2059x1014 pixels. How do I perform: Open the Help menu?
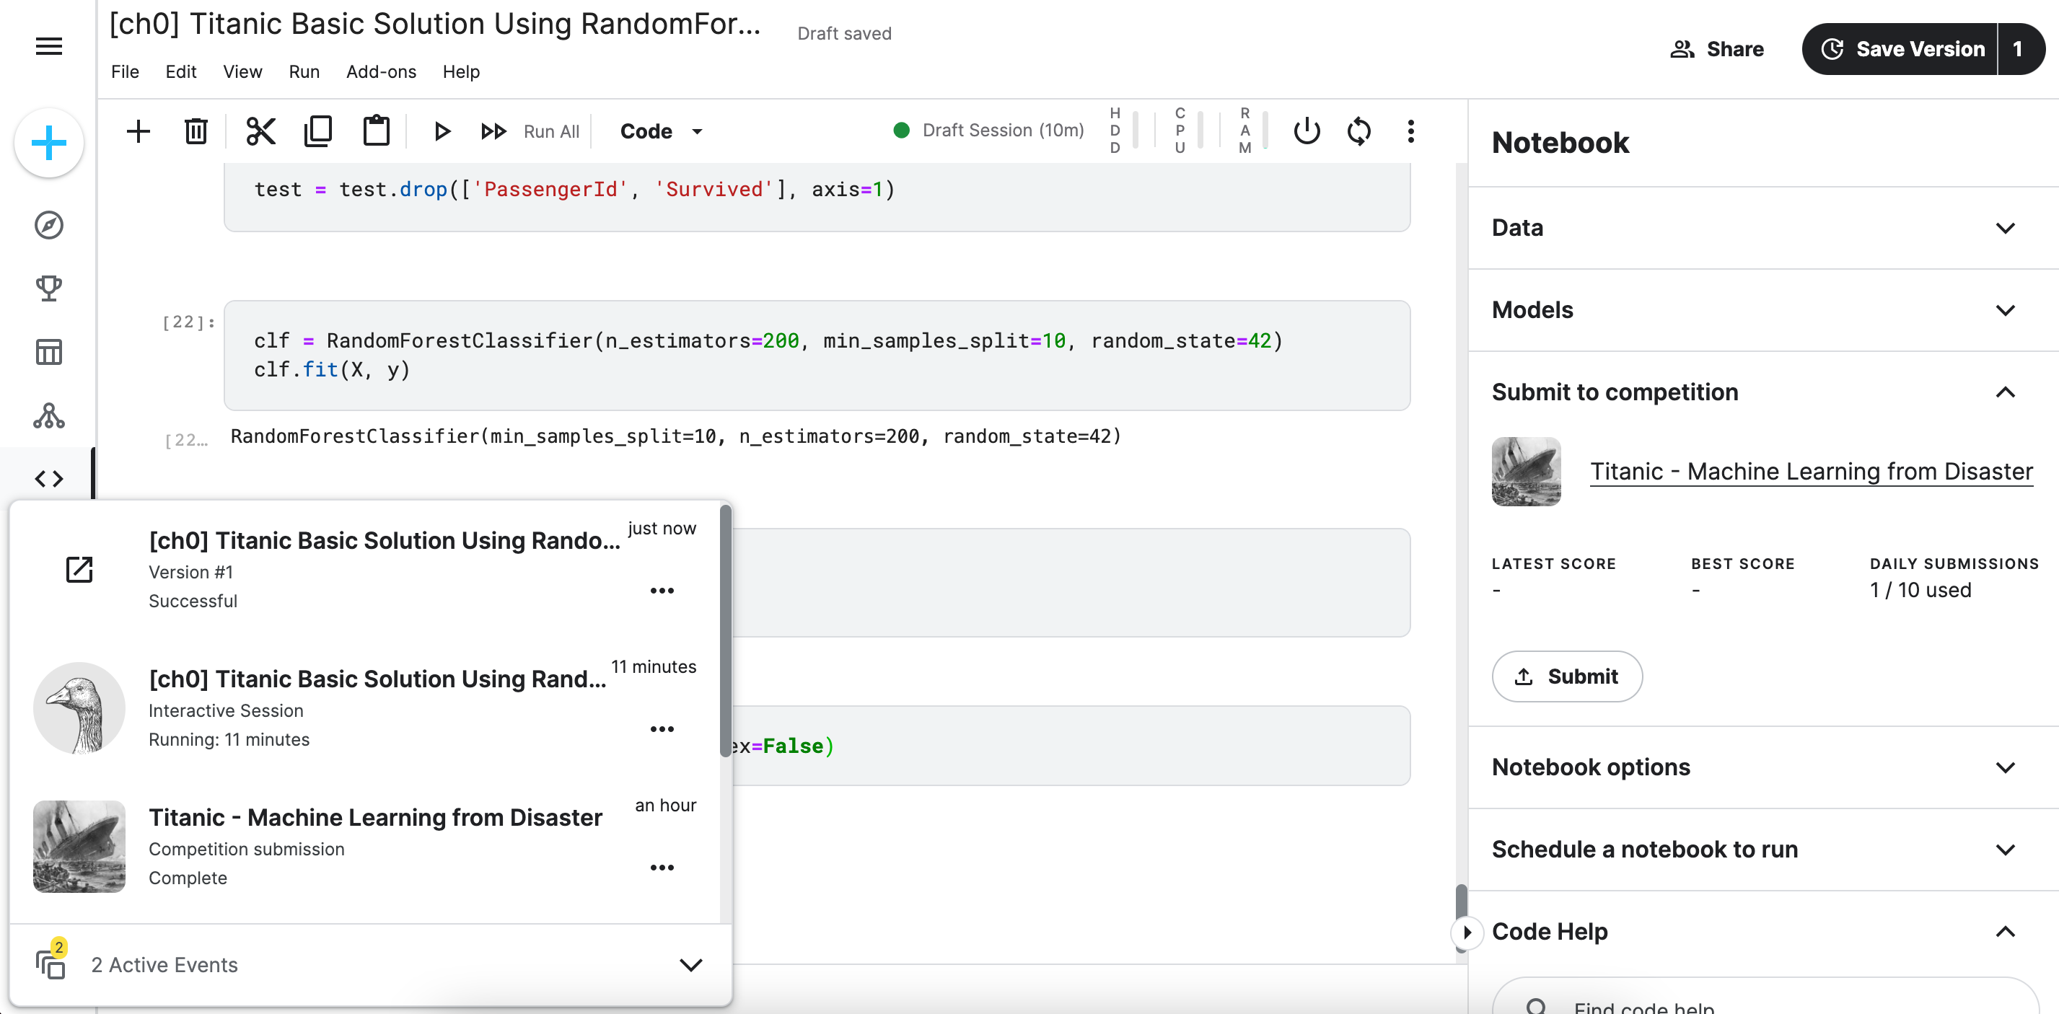pos(461,71)
